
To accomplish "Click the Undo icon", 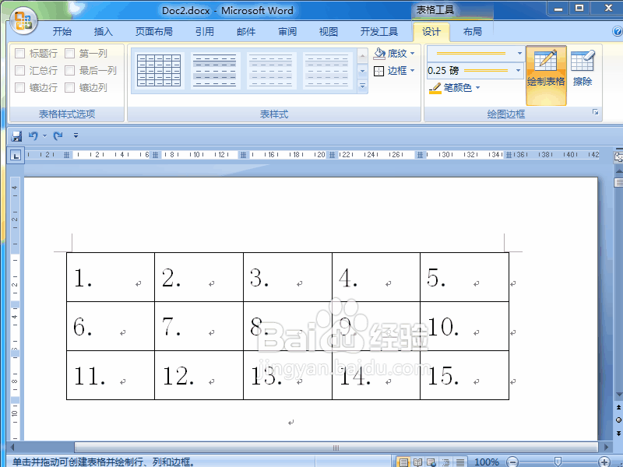I will 35,135.
